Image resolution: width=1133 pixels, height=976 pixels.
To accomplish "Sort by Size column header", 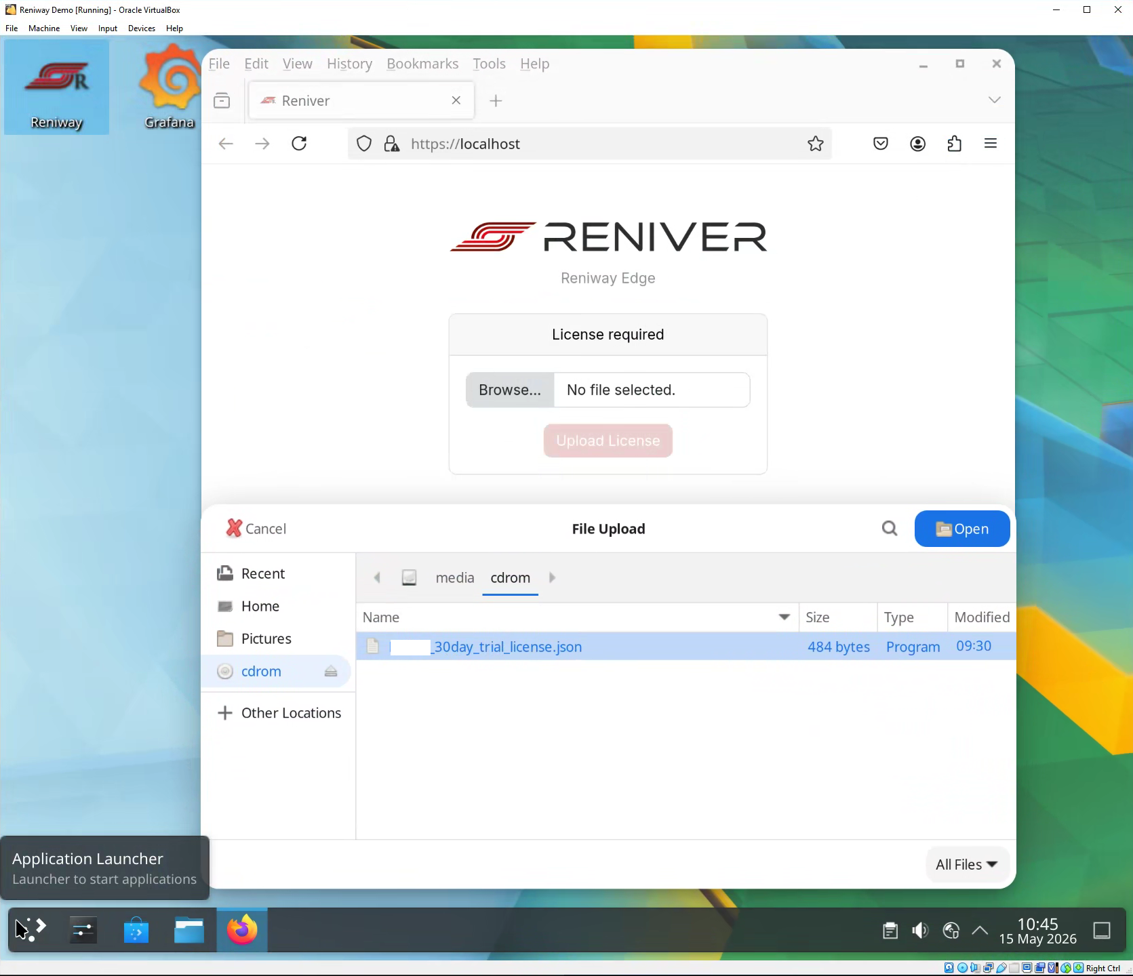I will click(x=837, y=617).
